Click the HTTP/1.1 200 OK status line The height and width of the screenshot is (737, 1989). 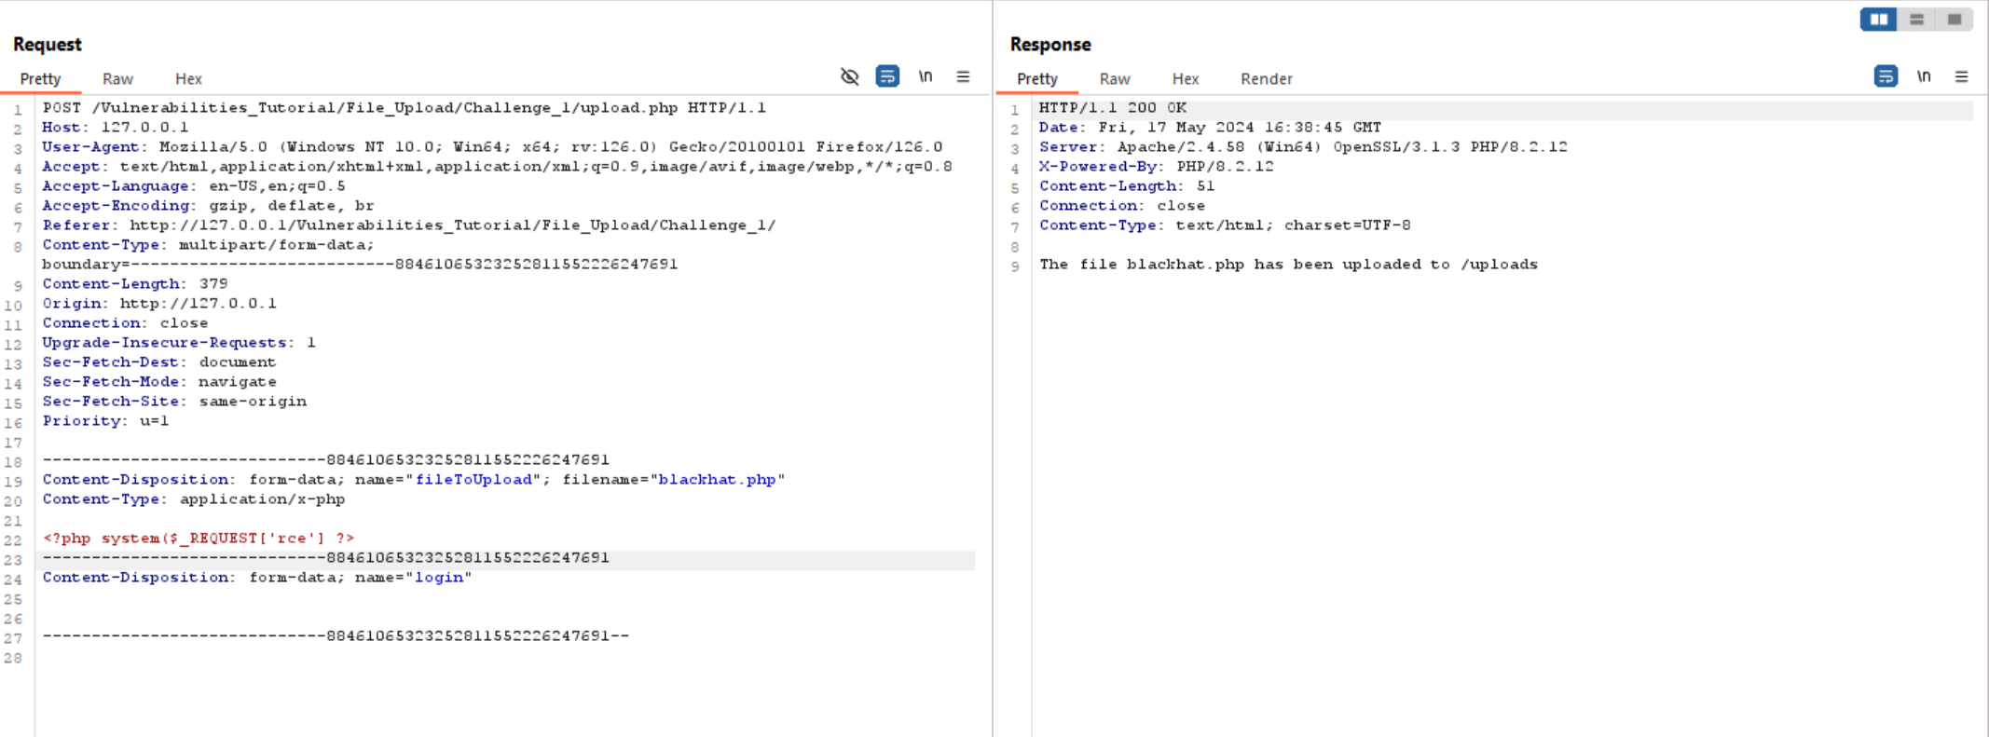[x=1113, y=108]
